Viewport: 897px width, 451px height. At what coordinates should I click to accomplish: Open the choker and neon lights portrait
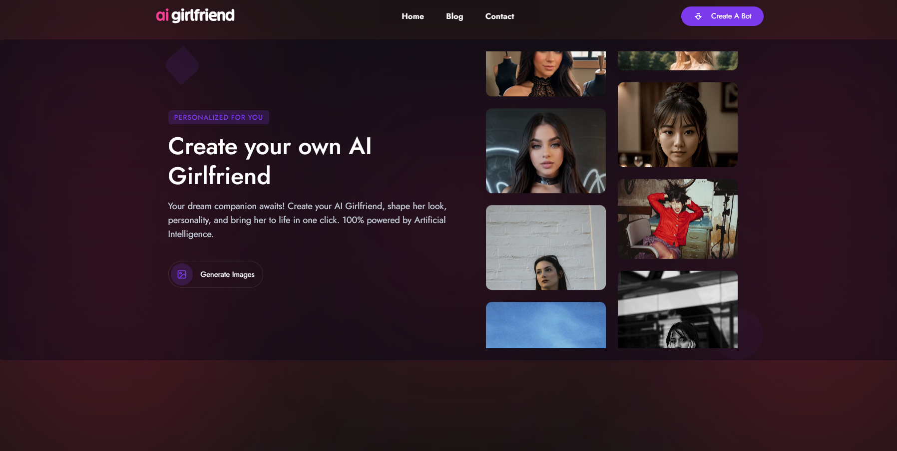coord(545,151)
